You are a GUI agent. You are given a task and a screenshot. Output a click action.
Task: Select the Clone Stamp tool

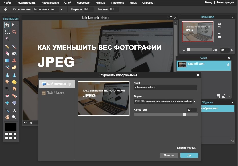14,61
